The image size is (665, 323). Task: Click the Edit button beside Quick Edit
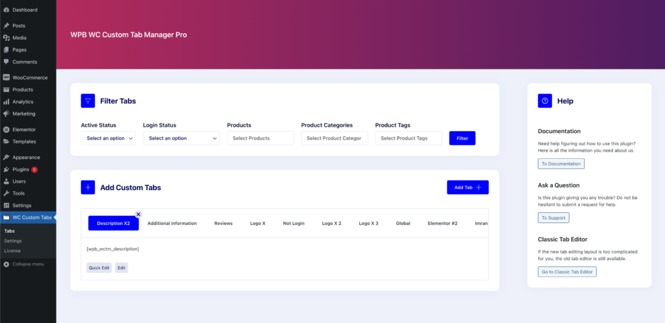[121, 267]
